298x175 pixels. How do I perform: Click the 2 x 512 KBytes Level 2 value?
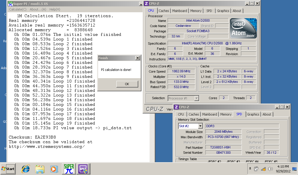(227, 82)
